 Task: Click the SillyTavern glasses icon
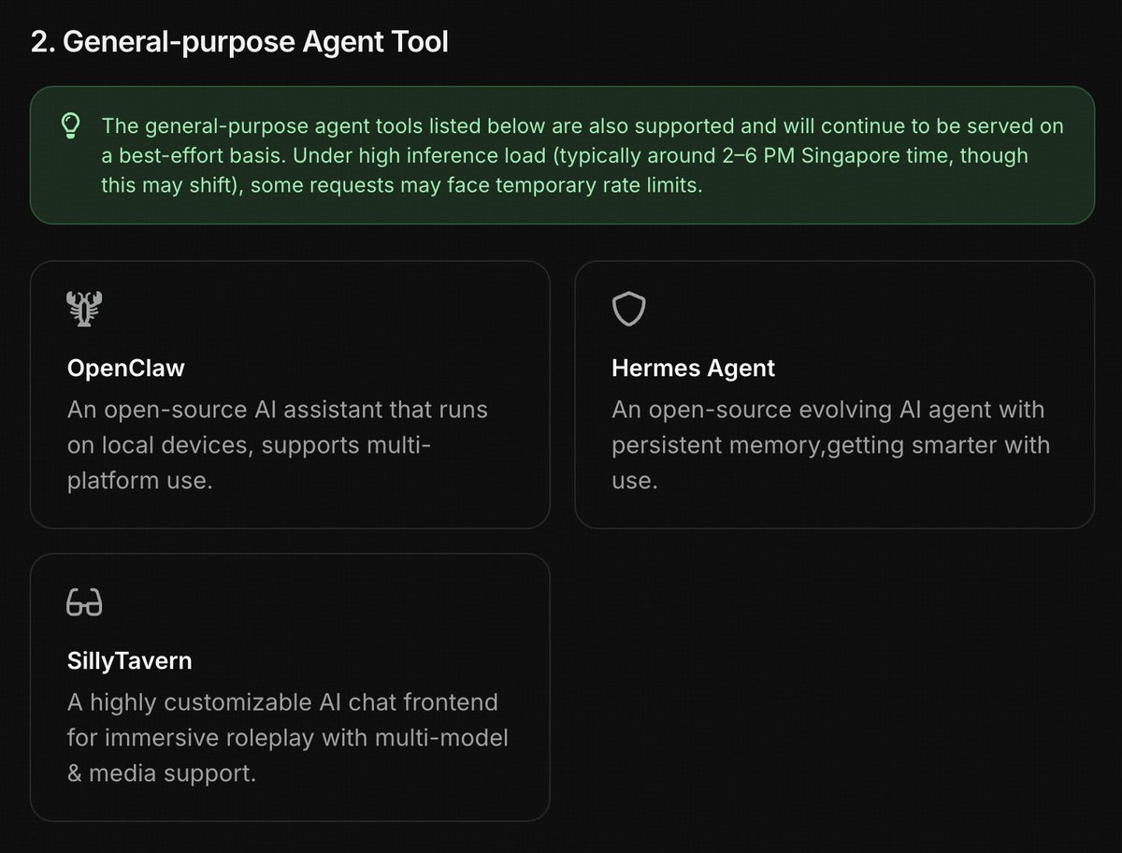pyautogui.click(x=84, y=603)
